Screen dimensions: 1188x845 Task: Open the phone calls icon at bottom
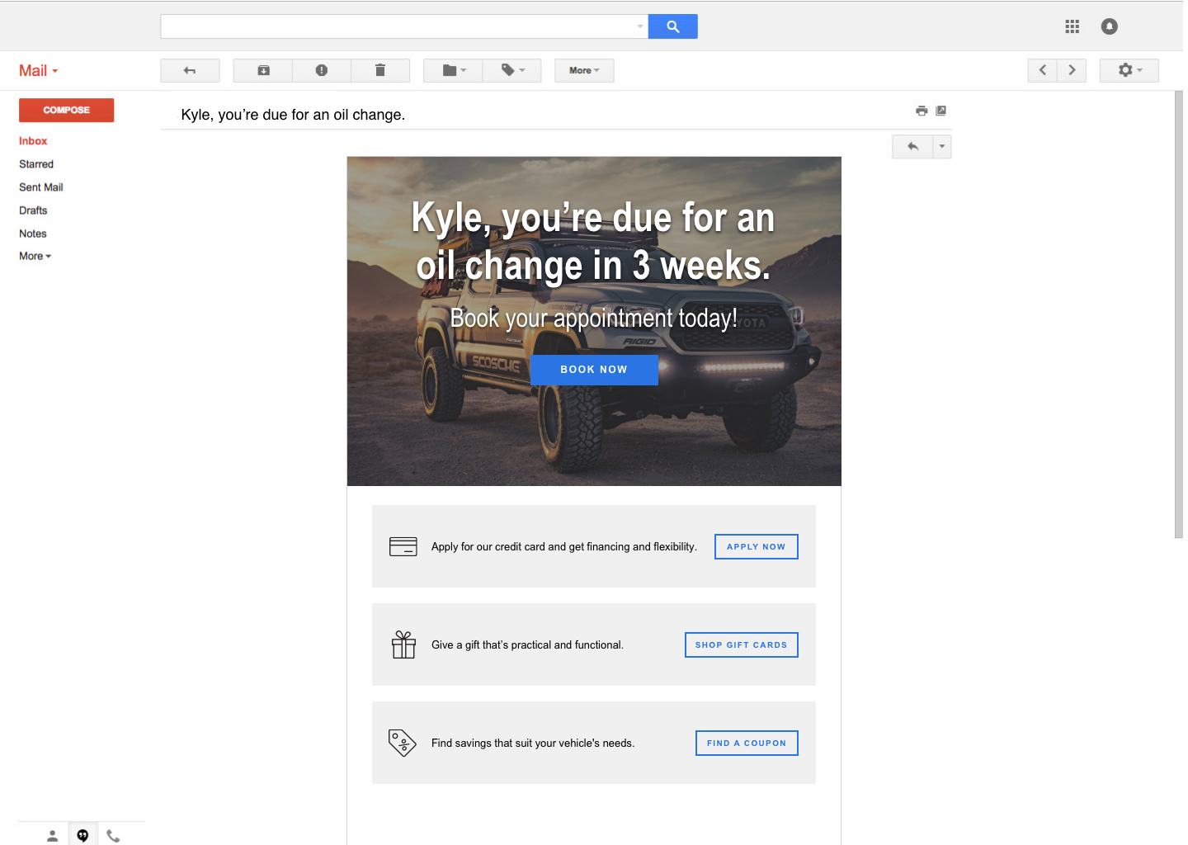click(x=113, y=836)
